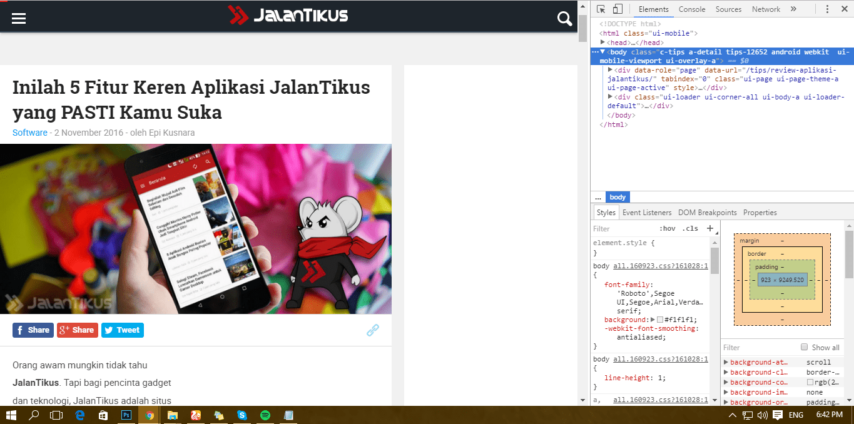Screen dimensions: 854x424
Task: Click the JalanTikus logo in header
Action: pyautogui.click(x=288, y=15)
